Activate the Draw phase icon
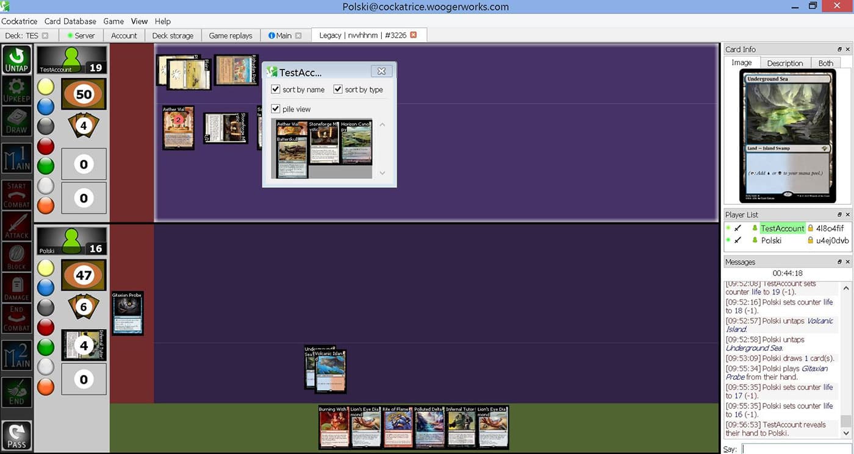This screenshot has width=854, height=454. pyautogui.click(x=16, y=121)
